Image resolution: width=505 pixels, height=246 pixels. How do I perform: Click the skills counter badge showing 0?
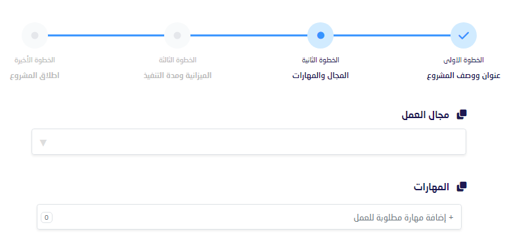coord(47,218)
